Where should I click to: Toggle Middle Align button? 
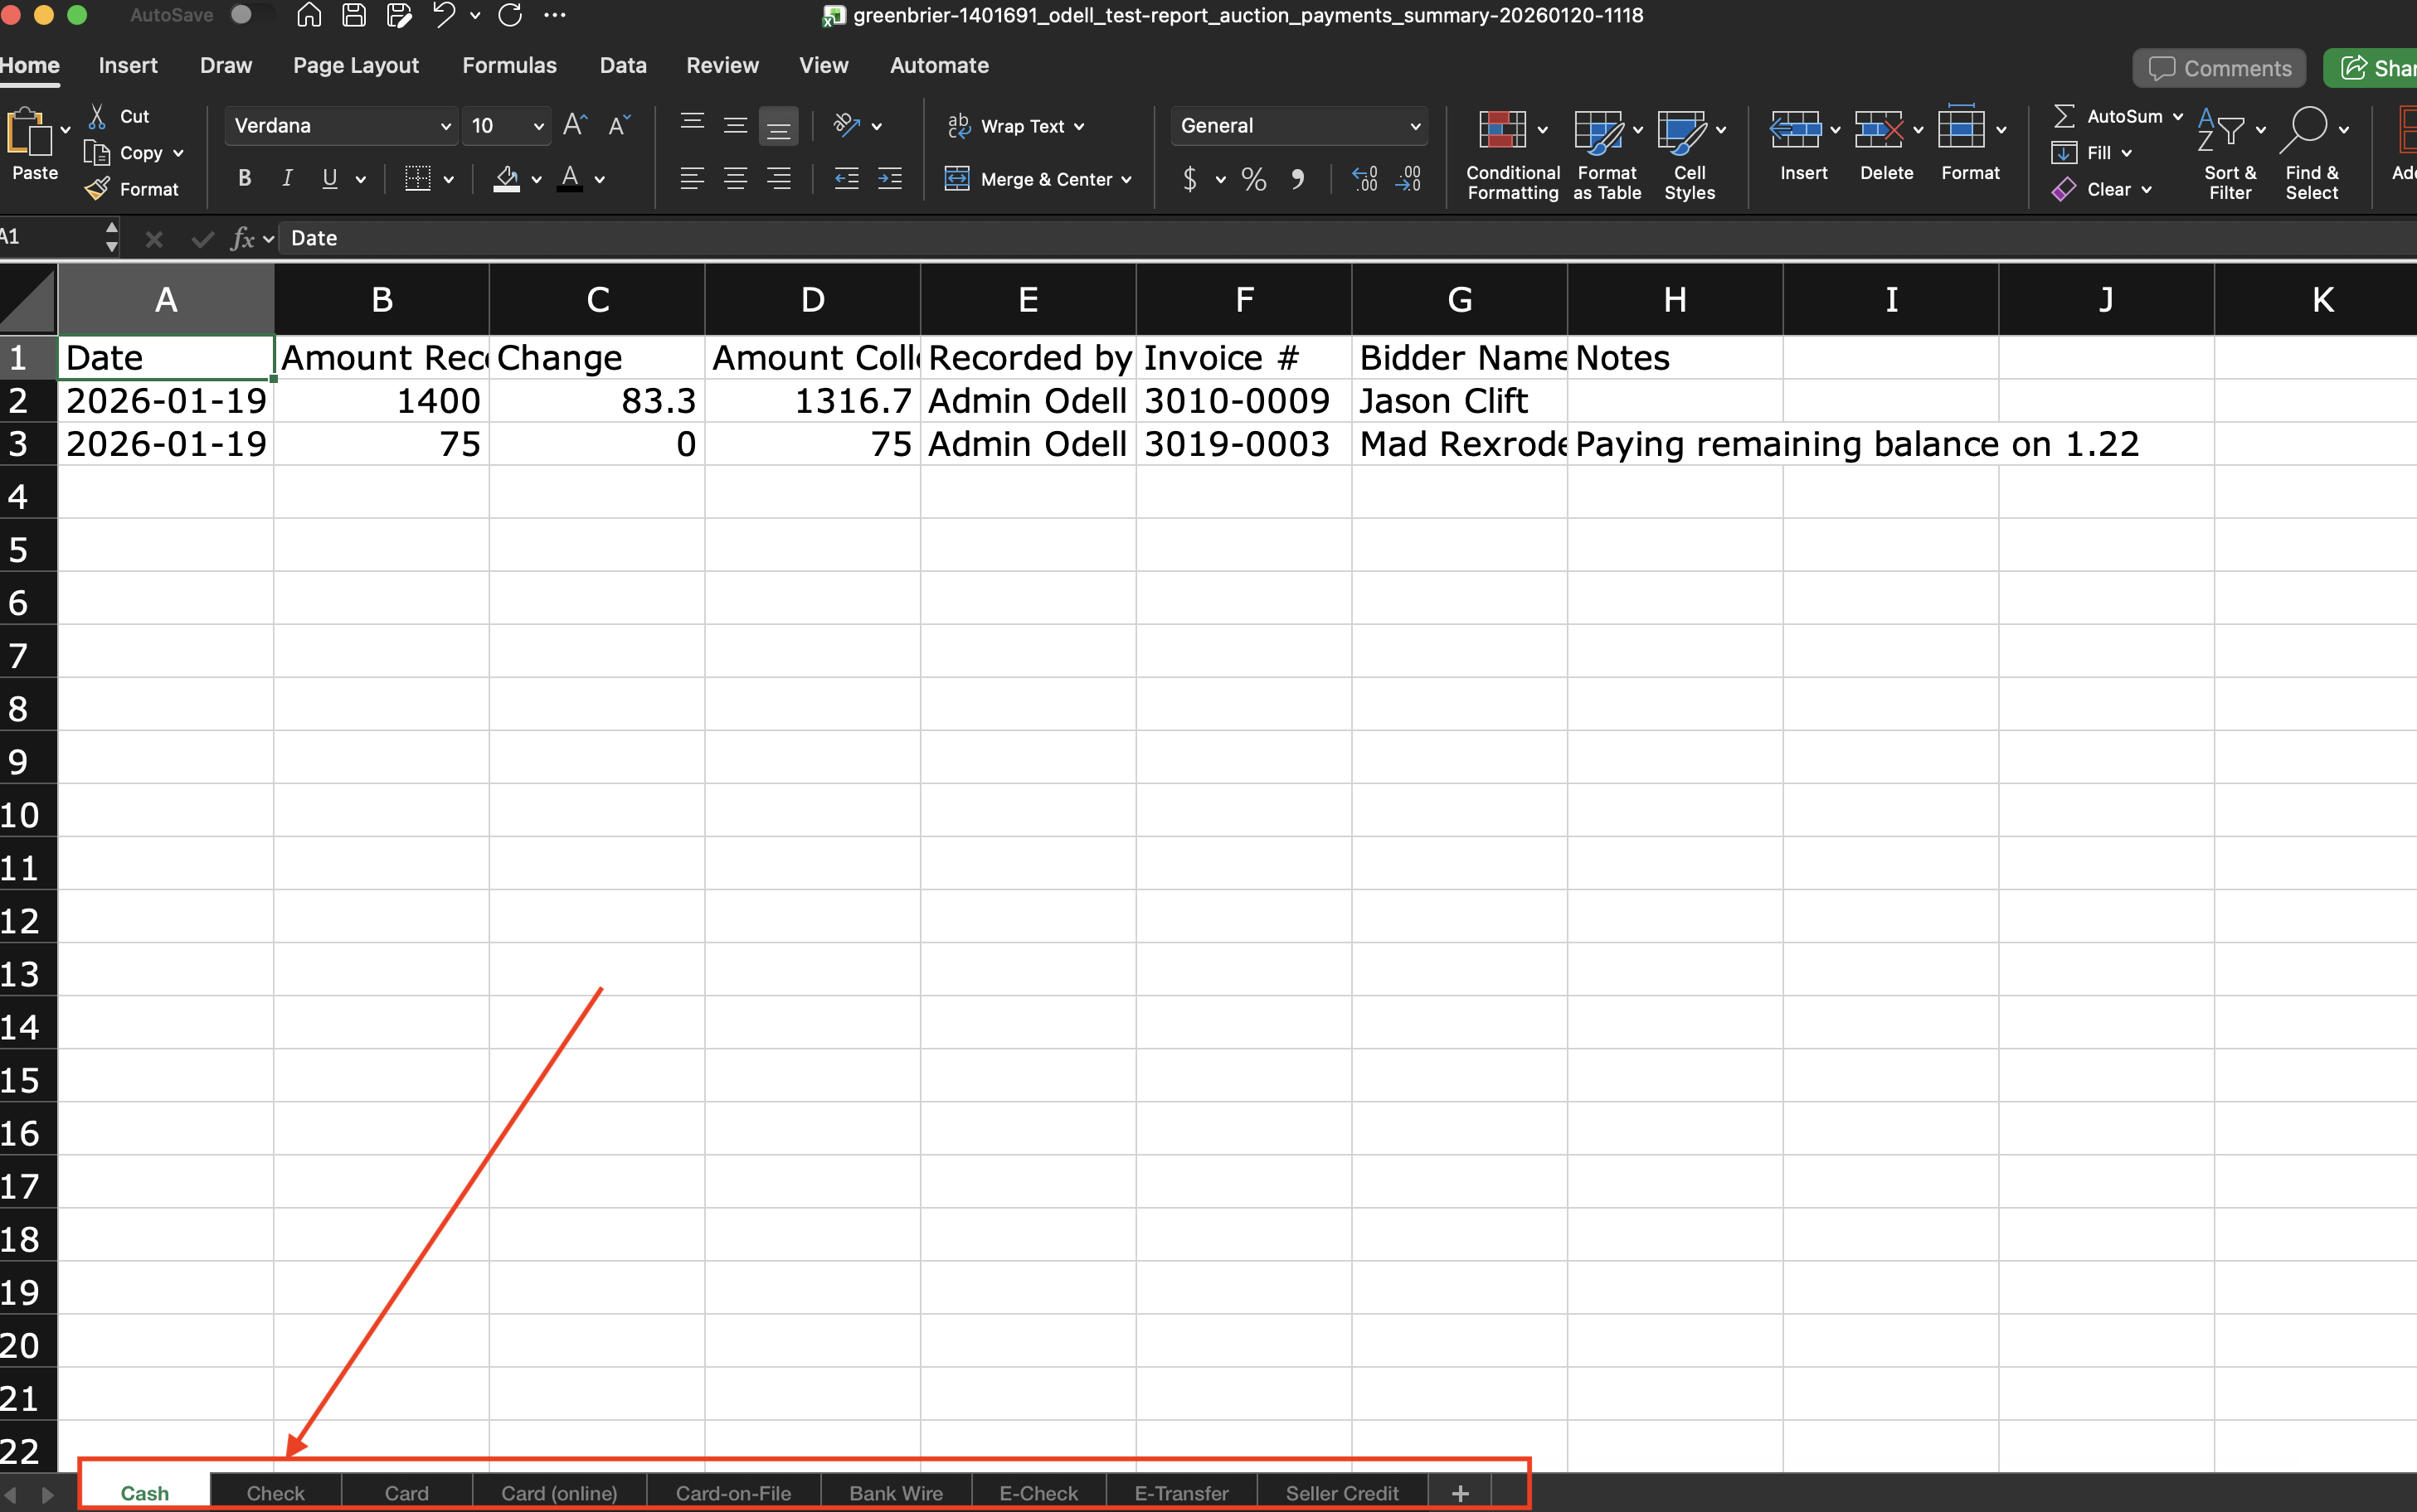pos(736,126)
